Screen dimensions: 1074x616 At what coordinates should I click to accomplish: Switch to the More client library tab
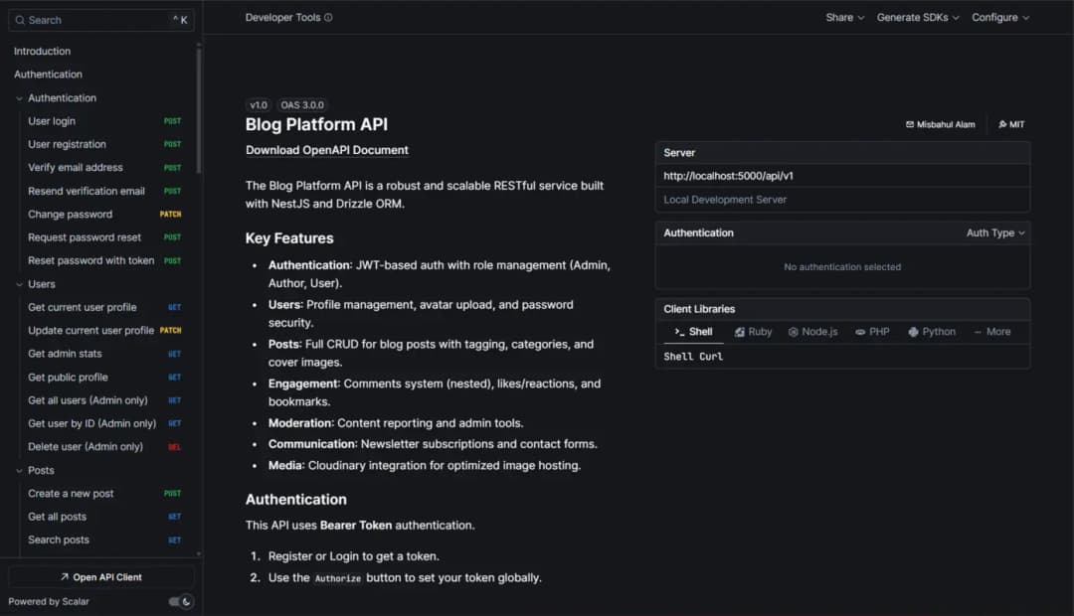[x=991, y=331]
